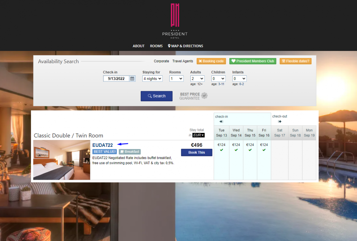Open MAP & DIRECTIONS page
This screenshot has width=357, height=241.
coord(186,46)
